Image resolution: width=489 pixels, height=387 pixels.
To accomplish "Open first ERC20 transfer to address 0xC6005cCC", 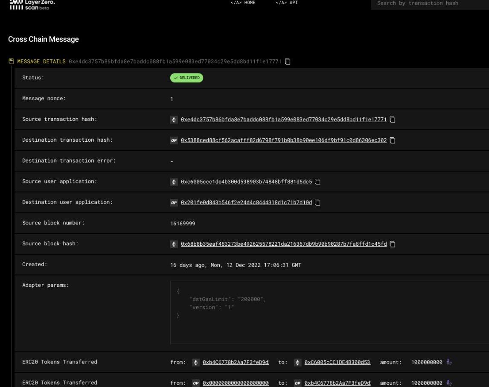I will coord(337,362).
